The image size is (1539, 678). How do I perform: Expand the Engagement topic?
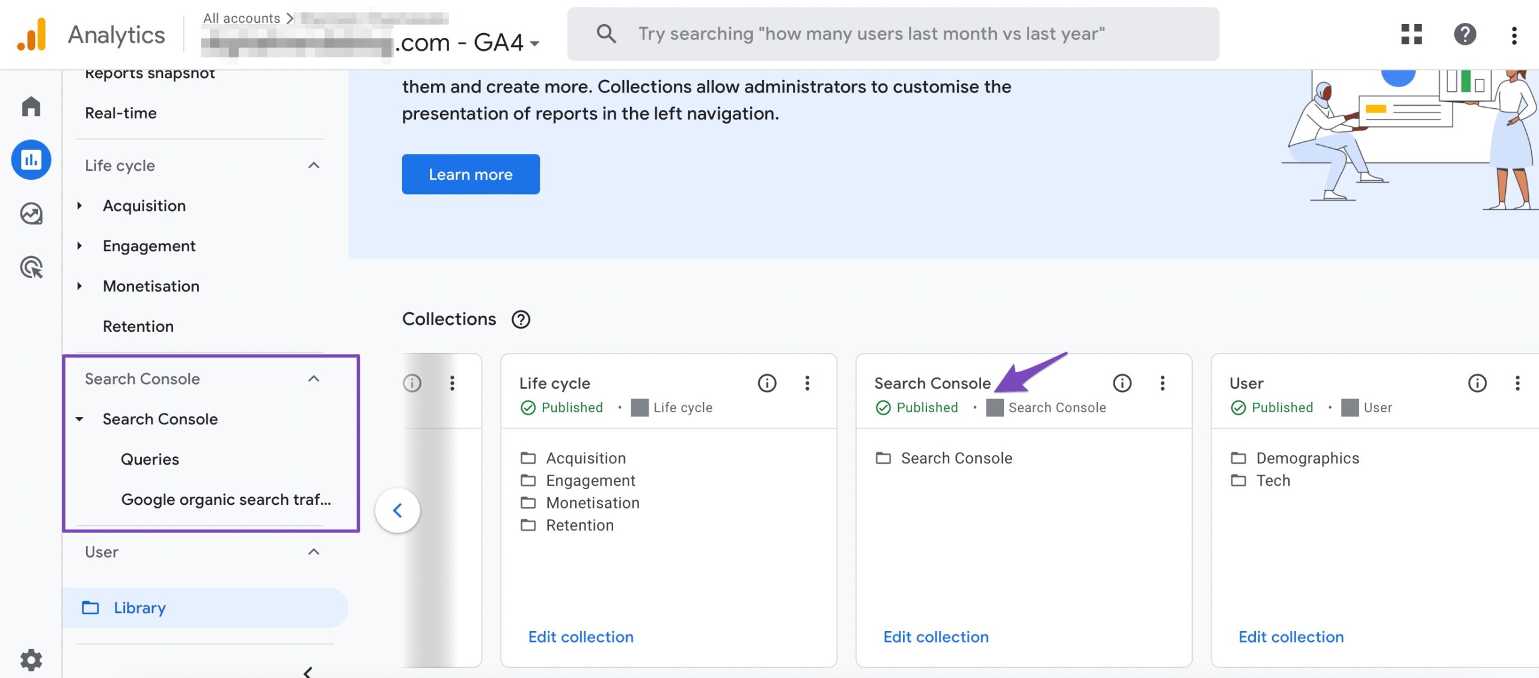[x=79, y=246]
